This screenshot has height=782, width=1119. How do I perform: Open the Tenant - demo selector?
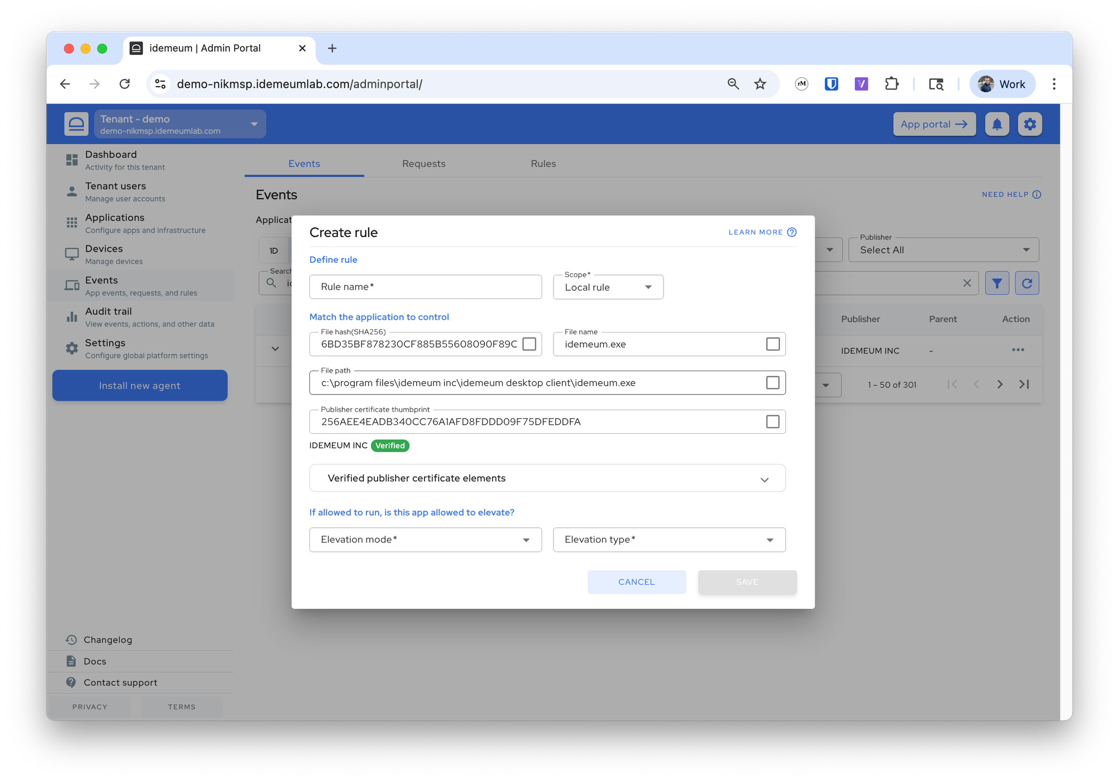point(180,124)
